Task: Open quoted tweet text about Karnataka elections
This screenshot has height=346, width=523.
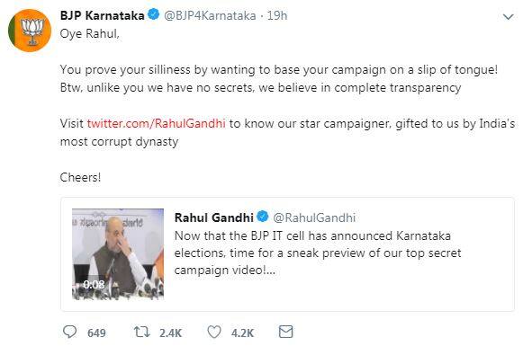Action: point(318,253)
